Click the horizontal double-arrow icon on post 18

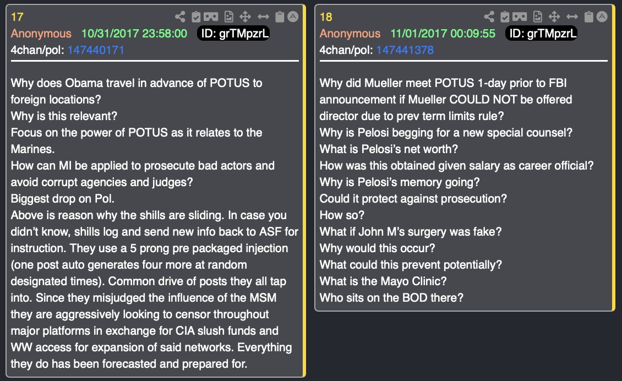(572, 17)
